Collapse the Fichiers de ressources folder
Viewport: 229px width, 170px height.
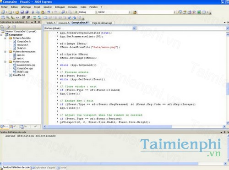coord(5,52)
